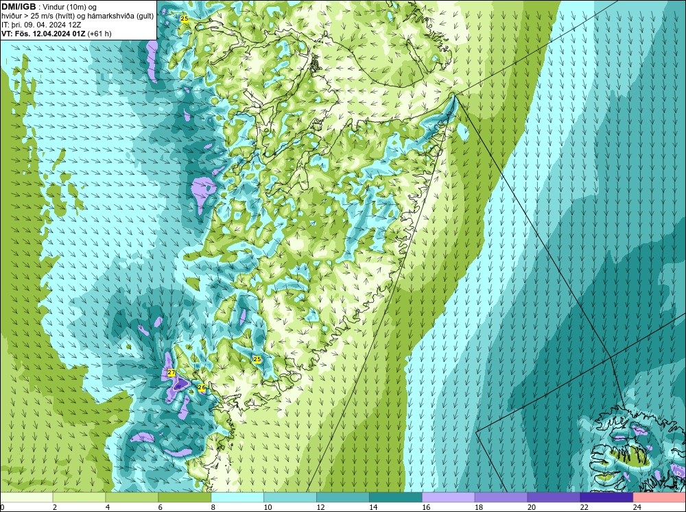The width and height of the screenshot is (686, 512).
Task: Click the 22-24 m/s dark indigo swatch
Action: [606, 497]
